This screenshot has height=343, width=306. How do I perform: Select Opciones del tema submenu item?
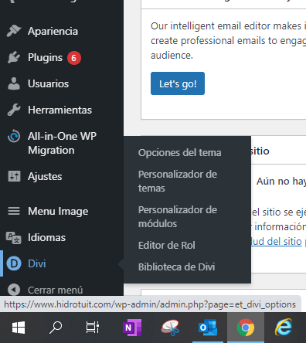(179, 153)
